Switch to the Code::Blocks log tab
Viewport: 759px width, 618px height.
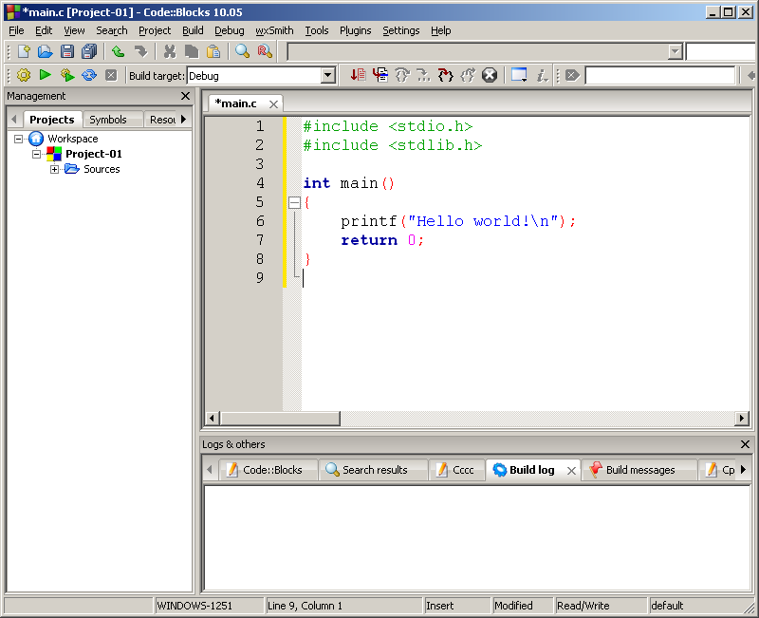pyautogui.click(x=268, y=470)
